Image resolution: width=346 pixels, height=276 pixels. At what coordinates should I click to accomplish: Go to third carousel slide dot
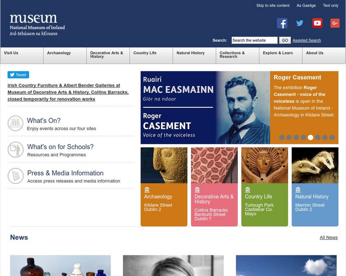296,138
